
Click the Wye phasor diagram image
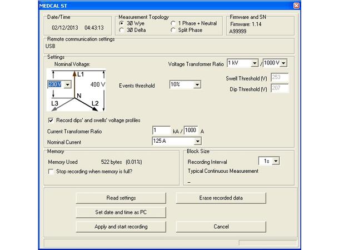[76, 90]
